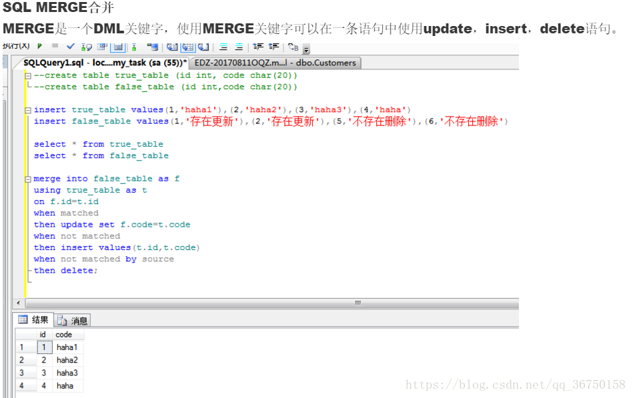This screenshot has height=398, width=633.
Task: Click the 'SQL MERGE合并' heading
Action: 59,7
